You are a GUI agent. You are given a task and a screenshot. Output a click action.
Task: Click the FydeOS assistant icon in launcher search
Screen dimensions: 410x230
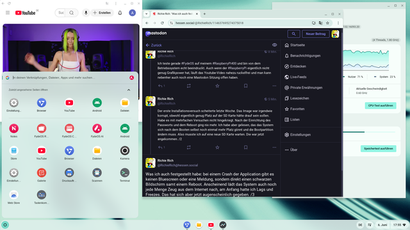(131, 78)
